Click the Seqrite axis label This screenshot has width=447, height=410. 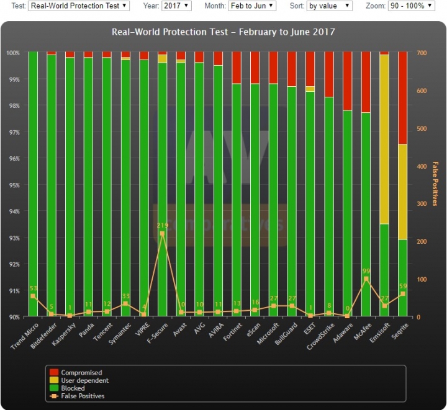pyautogui.click(x=400, y=331)
